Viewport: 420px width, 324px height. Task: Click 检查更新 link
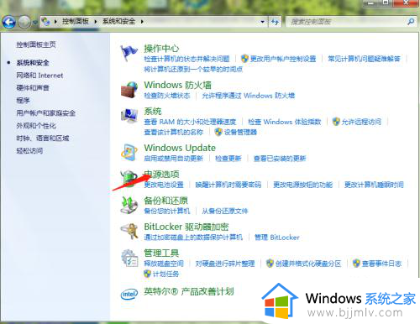tap(228, 159)
